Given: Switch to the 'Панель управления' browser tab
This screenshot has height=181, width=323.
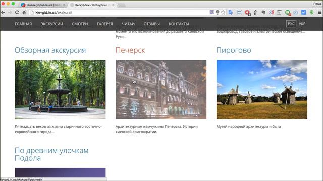Looking at the screenshot, I should tap(42, 5).
